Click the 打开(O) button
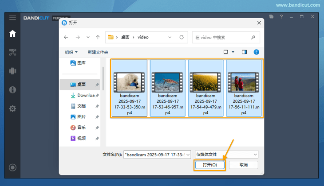The image size is (324, 186). 209,165
